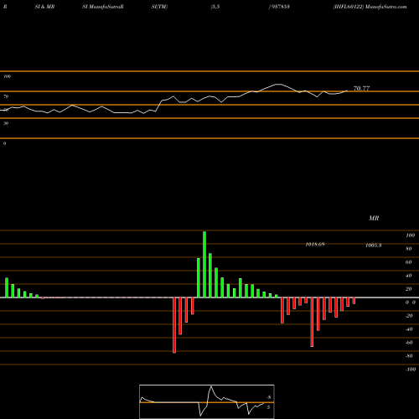Click the 0 level label on RSI axis
The height and width of the screenshot is (419, 419).
pos(4,143)
